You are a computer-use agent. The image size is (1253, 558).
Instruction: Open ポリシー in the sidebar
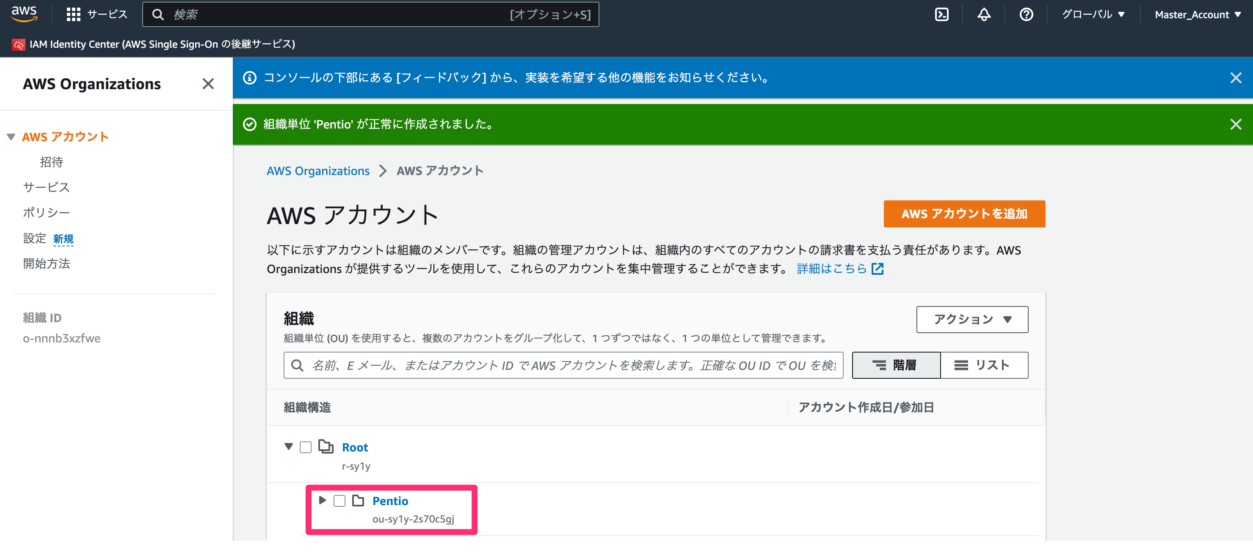[46, 212]
